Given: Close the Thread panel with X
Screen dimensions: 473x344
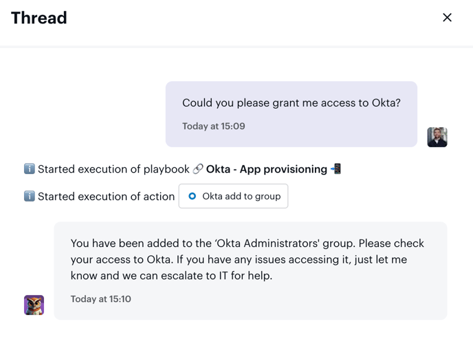Looking at the screenshot, I should [x=447, y=17].
